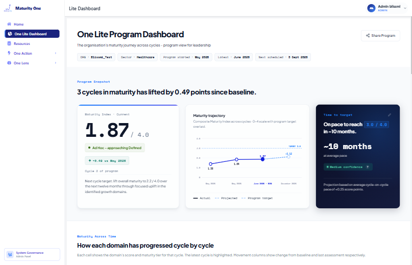Viewport: 412px width, 265px height.
Task: Click the Actual legend entry
Action: [x=202, y=198]
